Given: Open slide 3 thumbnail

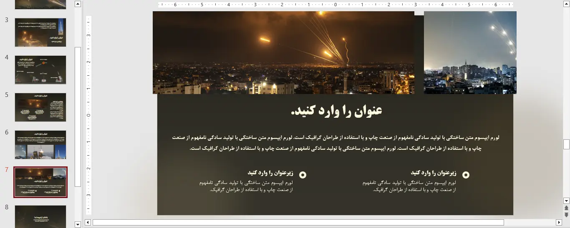Looking at the screenshot, I should (x=40, y=32).
